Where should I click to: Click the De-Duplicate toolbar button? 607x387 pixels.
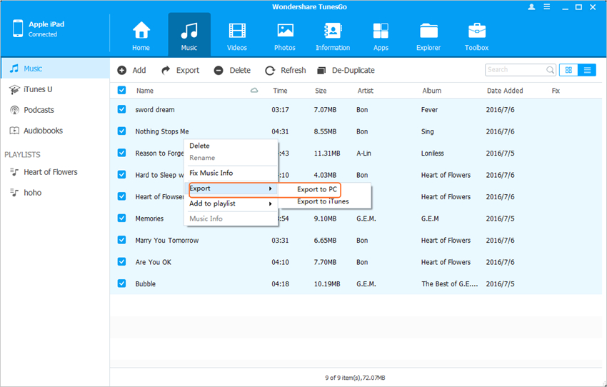(346, 70)
